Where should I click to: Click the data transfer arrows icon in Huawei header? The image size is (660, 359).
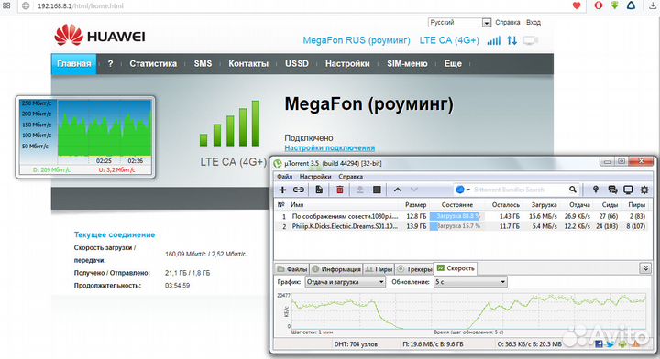click(x=511, y=40)
